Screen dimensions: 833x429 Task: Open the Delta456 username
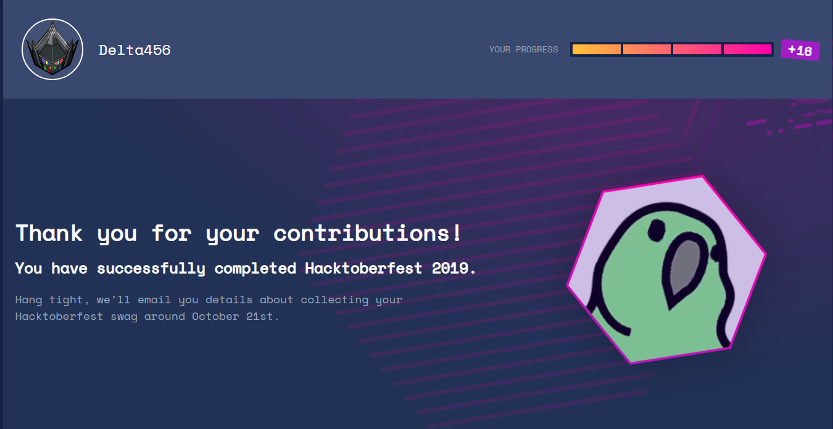point(135,50)
